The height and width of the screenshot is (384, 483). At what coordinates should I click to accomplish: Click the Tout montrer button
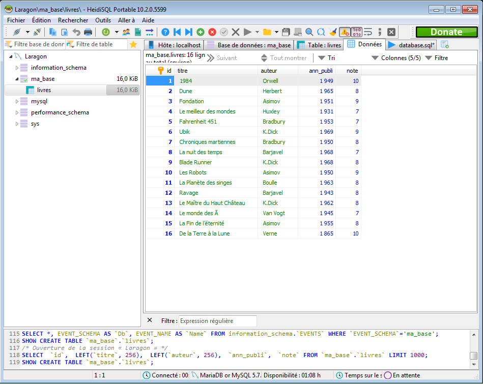(283, 58)
